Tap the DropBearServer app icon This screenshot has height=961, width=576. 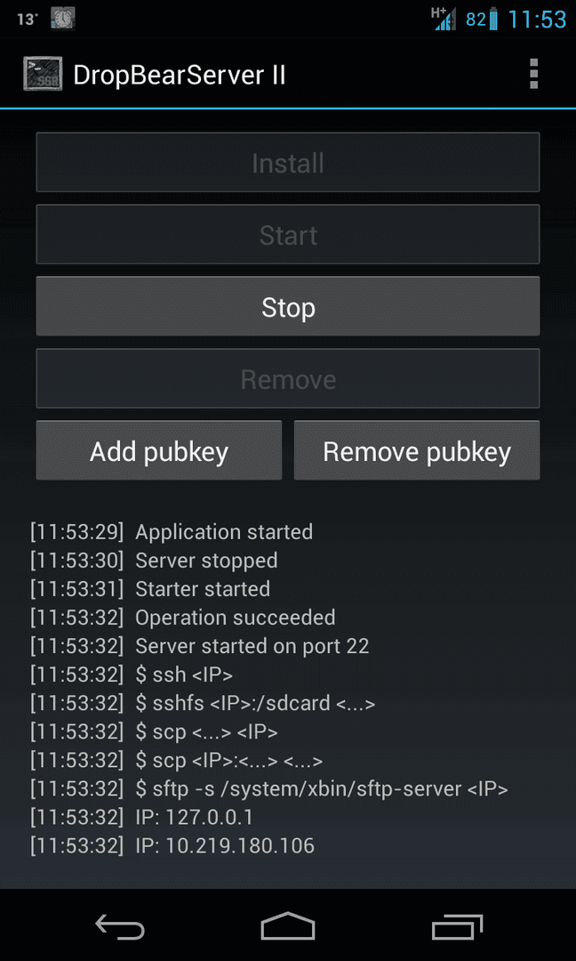pyautogui.click(x=43, y=74)
